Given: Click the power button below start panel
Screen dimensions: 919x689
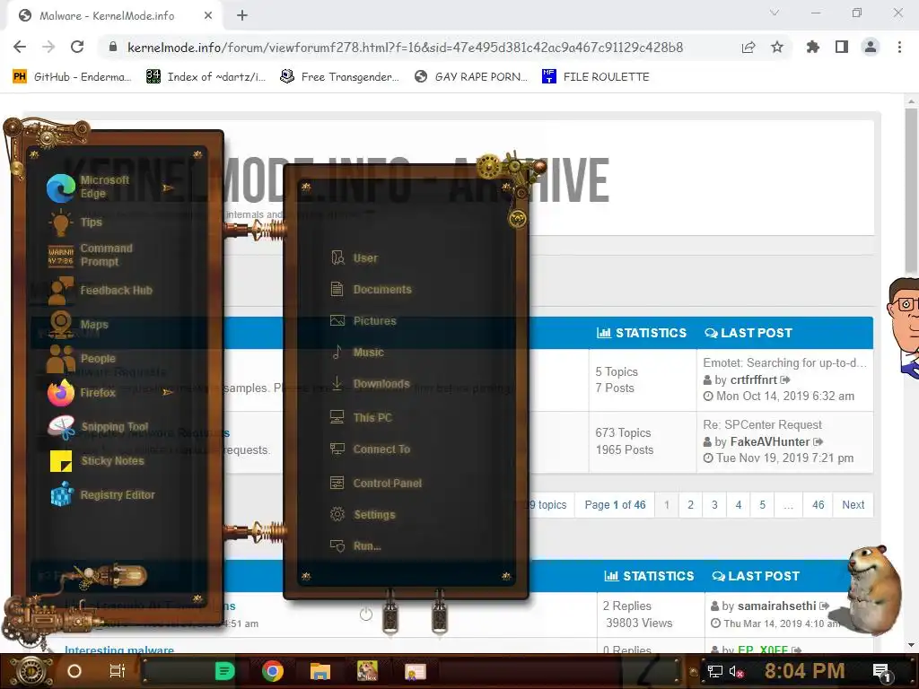Looking at the screenshot, I should 366,614.
